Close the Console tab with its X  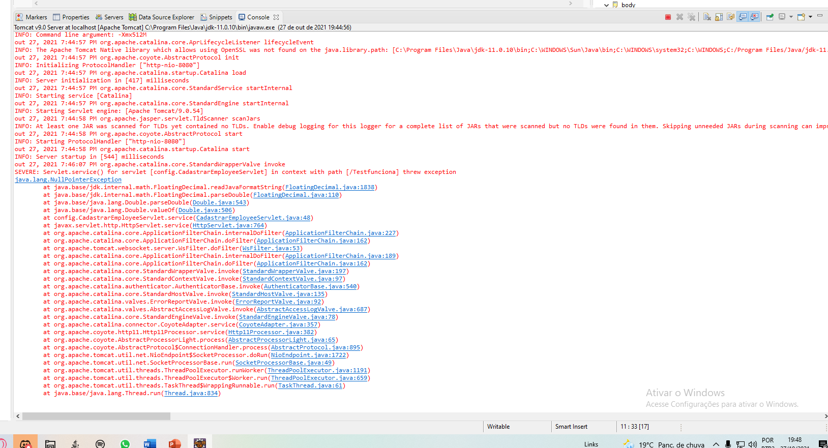point(276,17)
